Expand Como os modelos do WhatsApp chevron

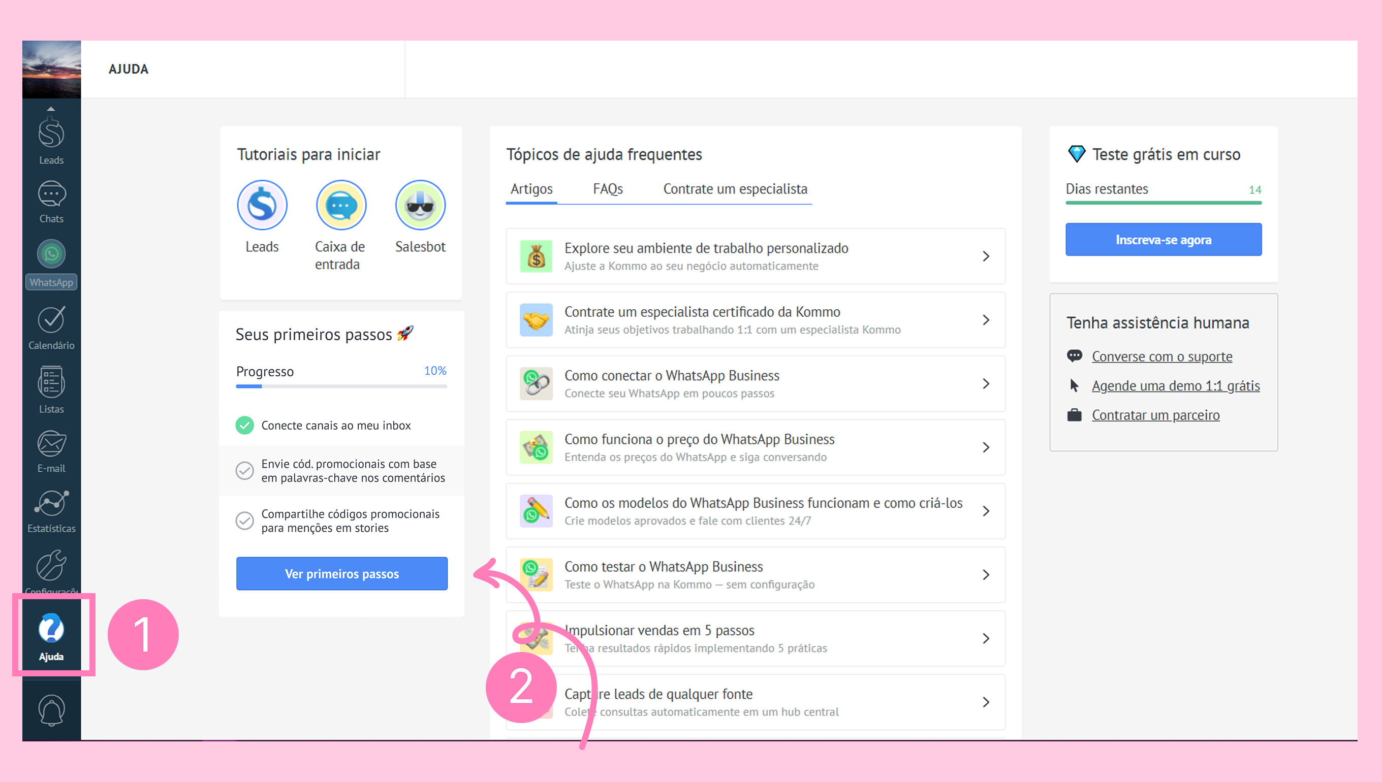986,511
